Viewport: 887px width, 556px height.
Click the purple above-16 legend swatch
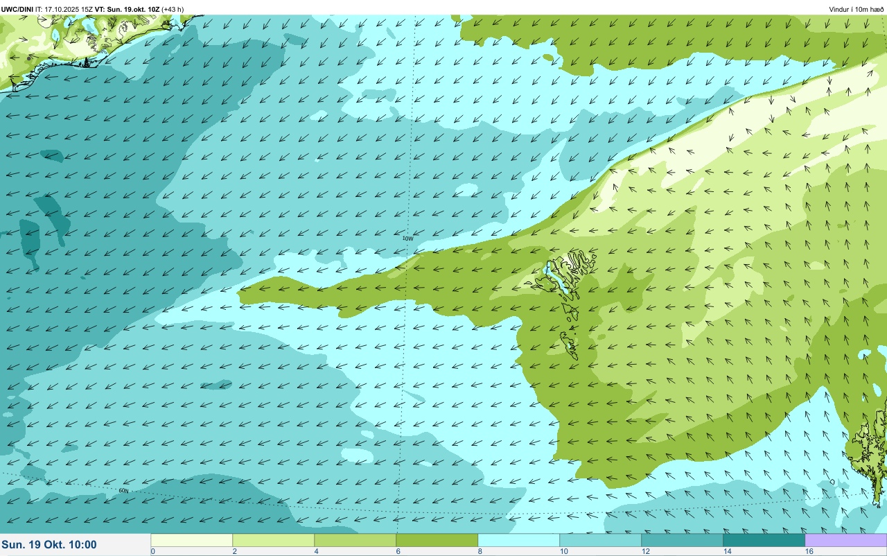(x=845, y=540)
